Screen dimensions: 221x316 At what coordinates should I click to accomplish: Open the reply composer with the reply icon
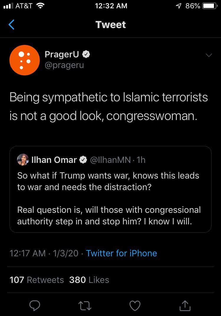tap(35, 306)
